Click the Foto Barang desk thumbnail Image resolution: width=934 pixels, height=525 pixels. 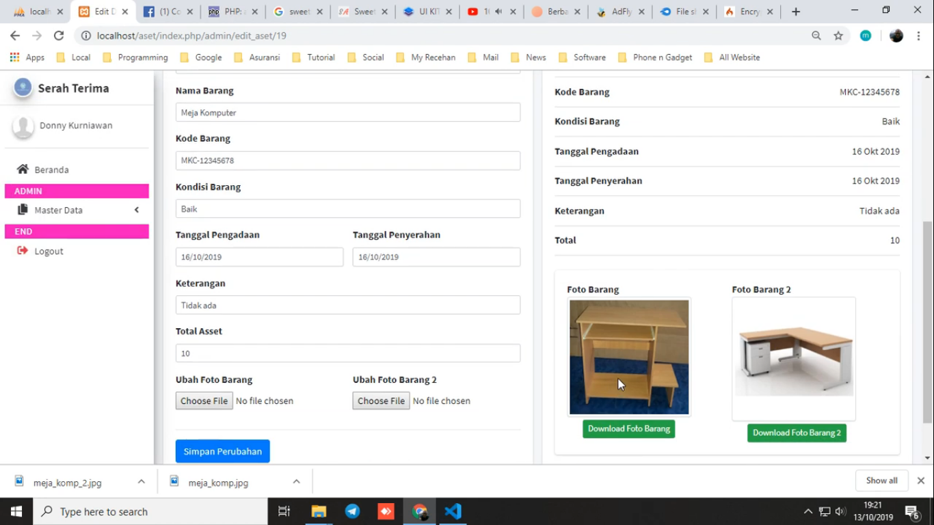(x=629, y=357)
